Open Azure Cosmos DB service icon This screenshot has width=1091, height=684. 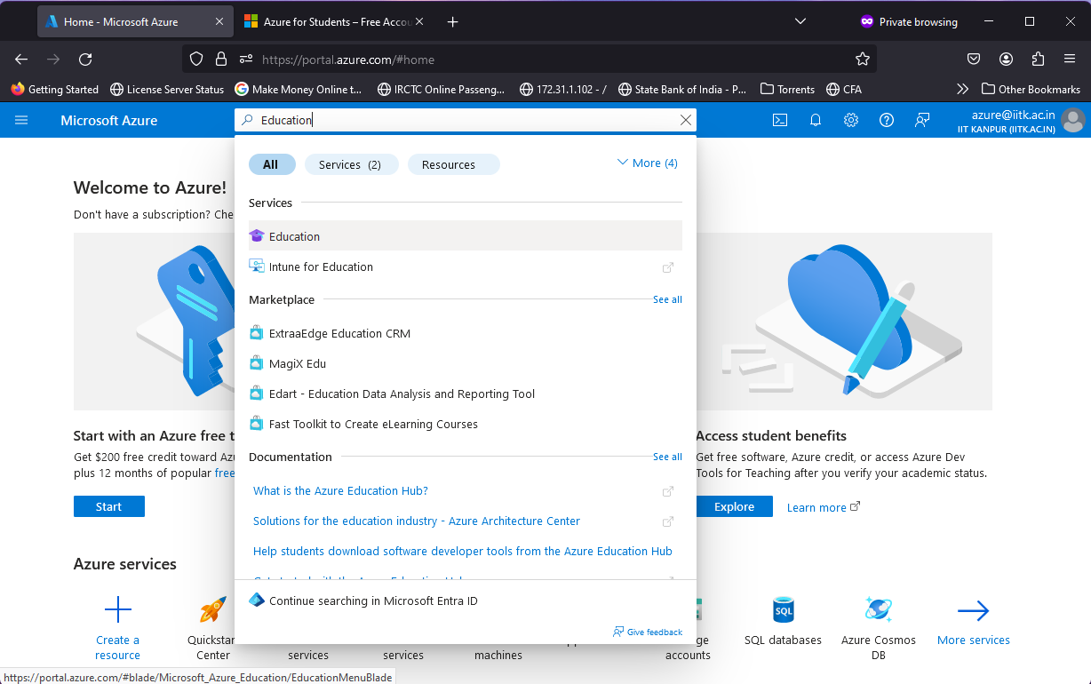[x=878, y=610]
